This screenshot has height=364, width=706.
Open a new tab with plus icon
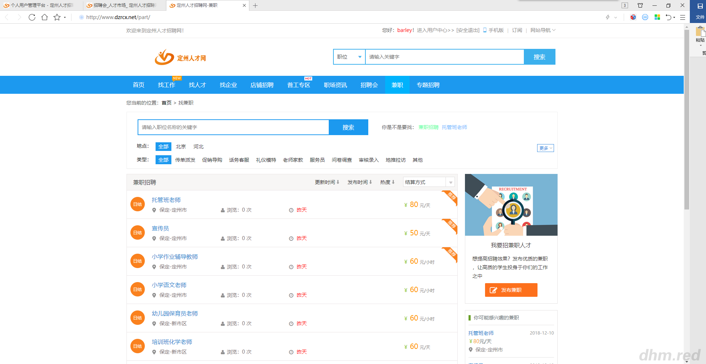(255, 5)
